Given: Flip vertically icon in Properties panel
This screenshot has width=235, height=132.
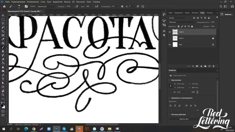Looking at the screenshot, I should 198,92.
